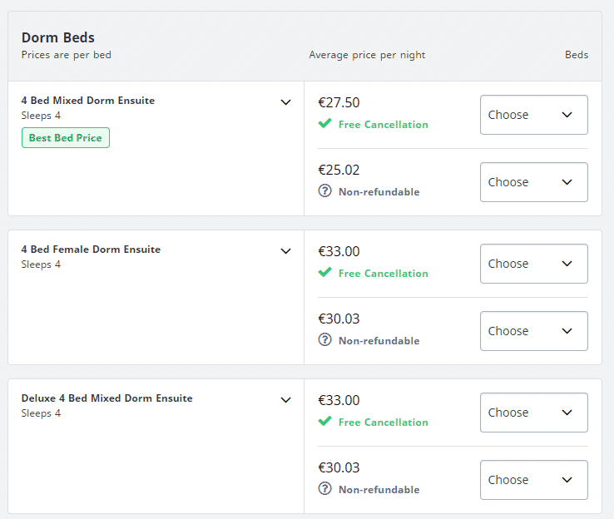Image resolution: width=614 pixels, height=519 pixels.
Task: Click the green checkmark for Deluxe Dorm €33.00 rate
Action: [x=324, y=421]
